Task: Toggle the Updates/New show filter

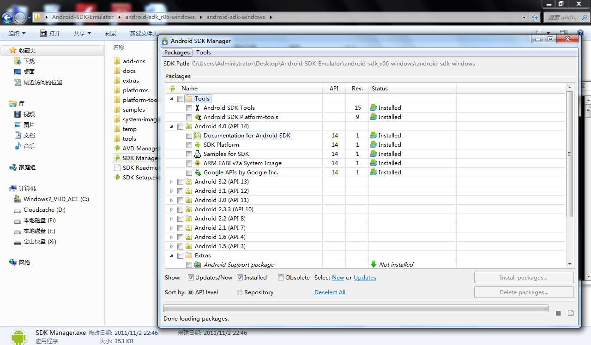Action: point(191,278)
